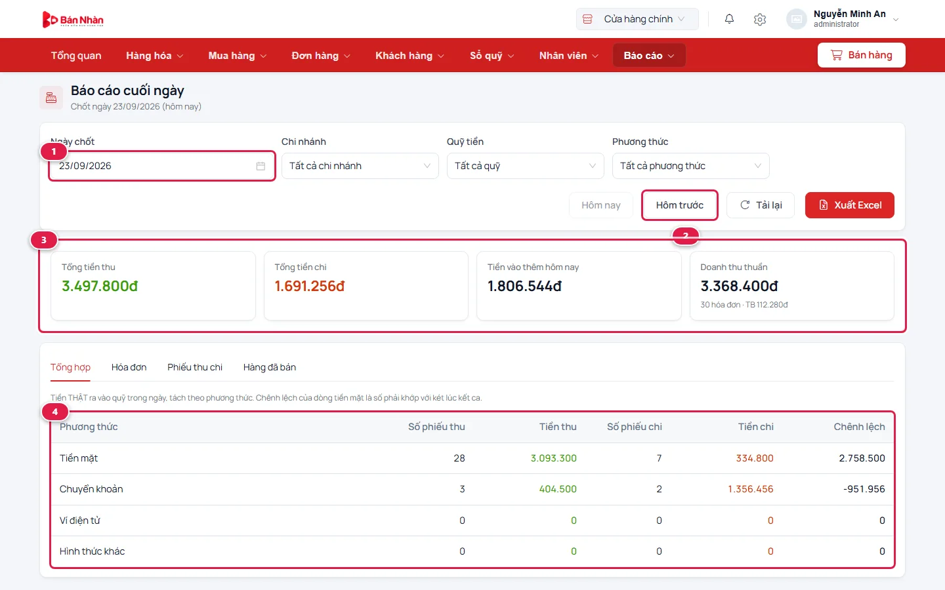Click the Hôm trước button
The width and height of the screenshot is (945, 590).
[680, 205]
